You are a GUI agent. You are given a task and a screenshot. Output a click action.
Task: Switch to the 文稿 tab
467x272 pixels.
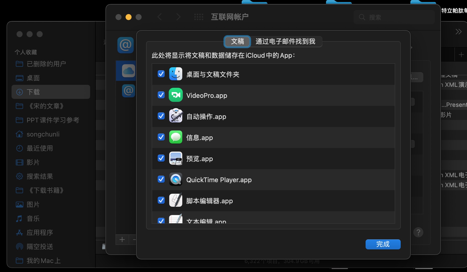237,41
